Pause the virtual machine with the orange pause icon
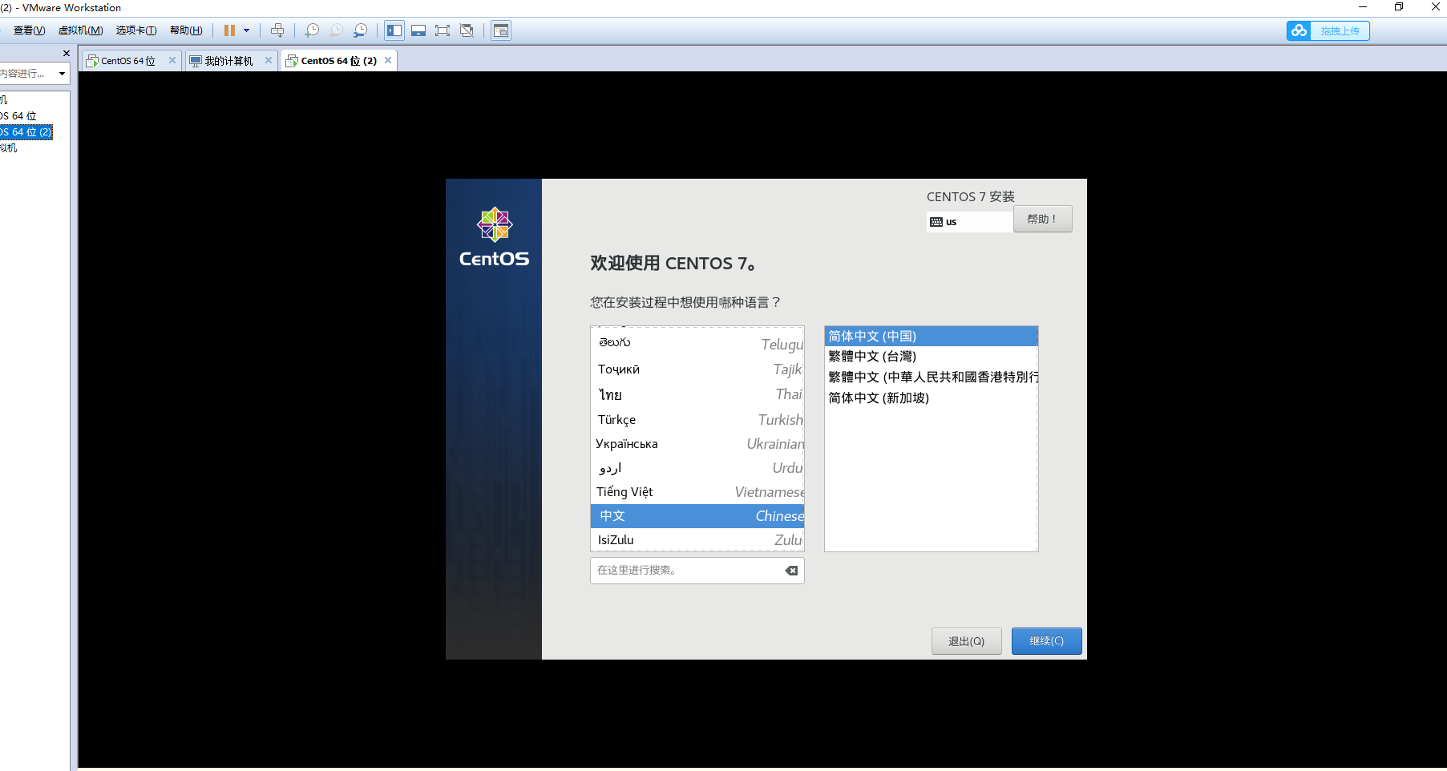Image resolution: width=1447 pixels, height=771 pixels. (x=229, y=30)
